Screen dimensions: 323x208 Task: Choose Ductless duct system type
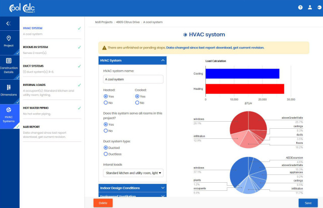click(105, 154)
